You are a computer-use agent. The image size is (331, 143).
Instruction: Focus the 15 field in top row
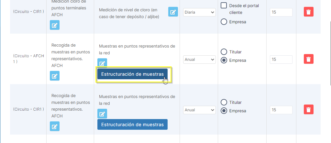pos(281,12)
